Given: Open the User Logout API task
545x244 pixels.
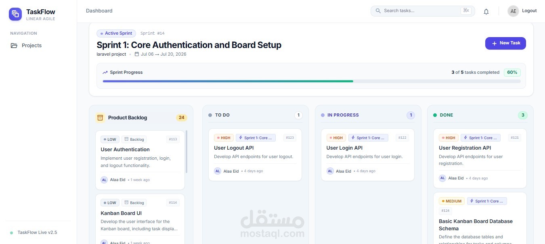Looking at the screenshot, I should [x=255, y=155].
